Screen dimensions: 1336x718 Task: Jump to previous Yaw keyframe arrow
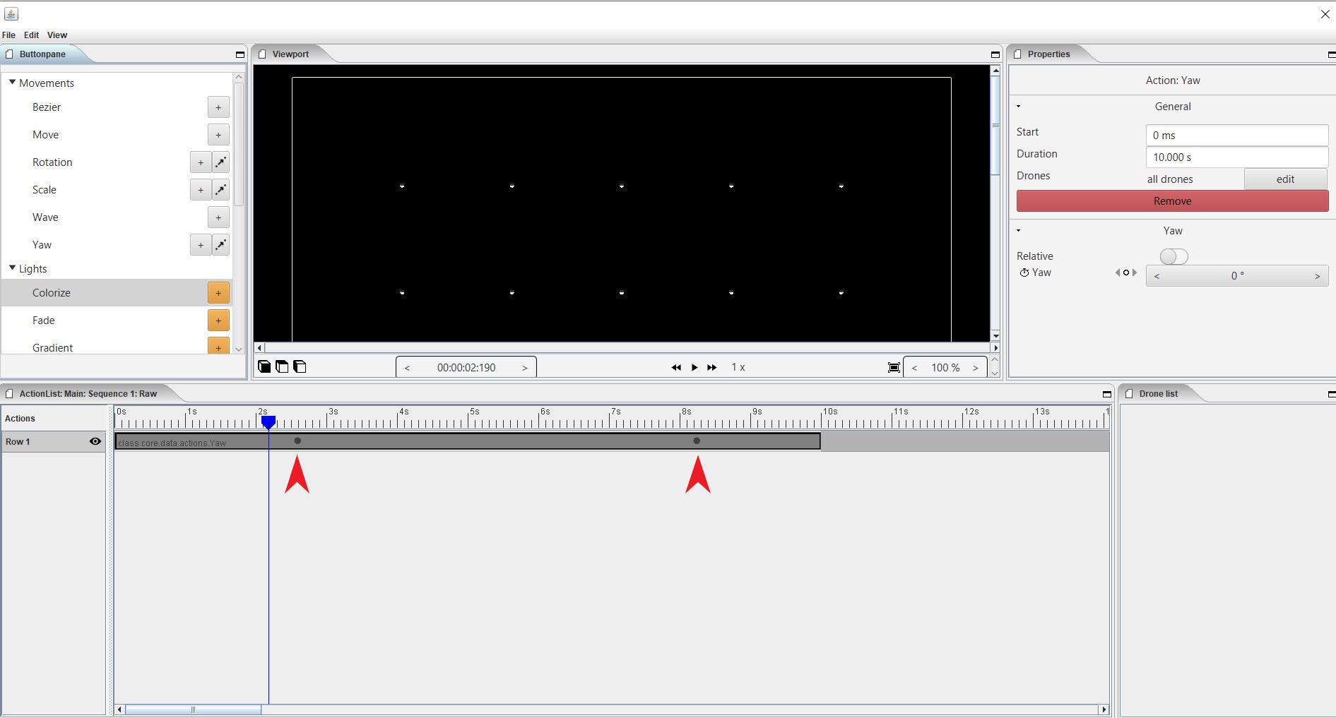tap(1118, 273)
